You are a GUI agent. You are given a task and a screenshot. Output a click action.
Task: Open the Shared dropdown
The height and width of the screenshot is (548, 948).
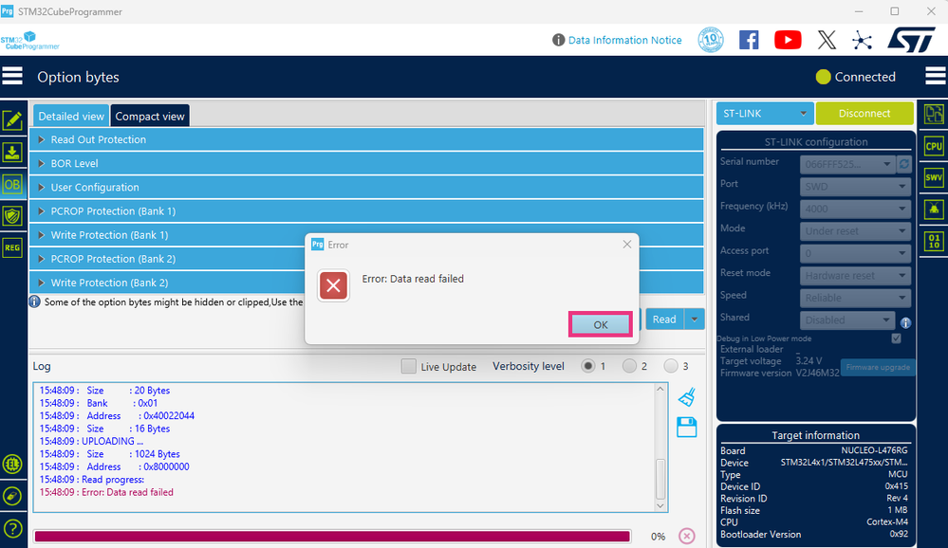(x=847, y=320)
